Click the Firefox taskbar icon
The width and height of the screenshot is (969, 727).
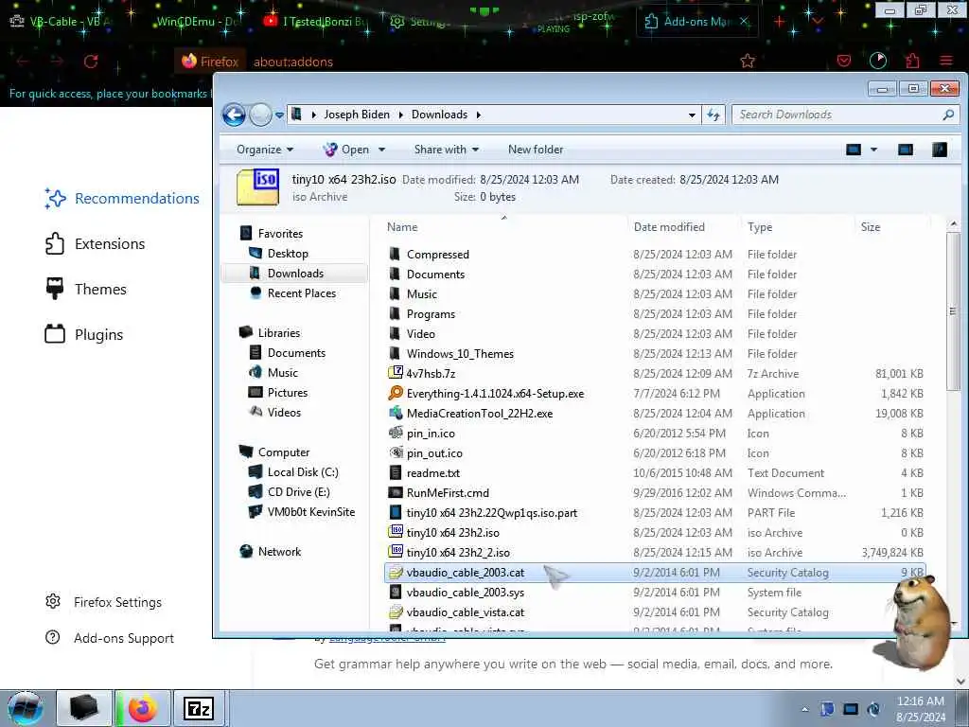(143, 708)
